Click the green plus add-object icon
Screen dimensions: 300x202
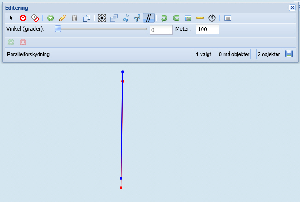[51, 18]
